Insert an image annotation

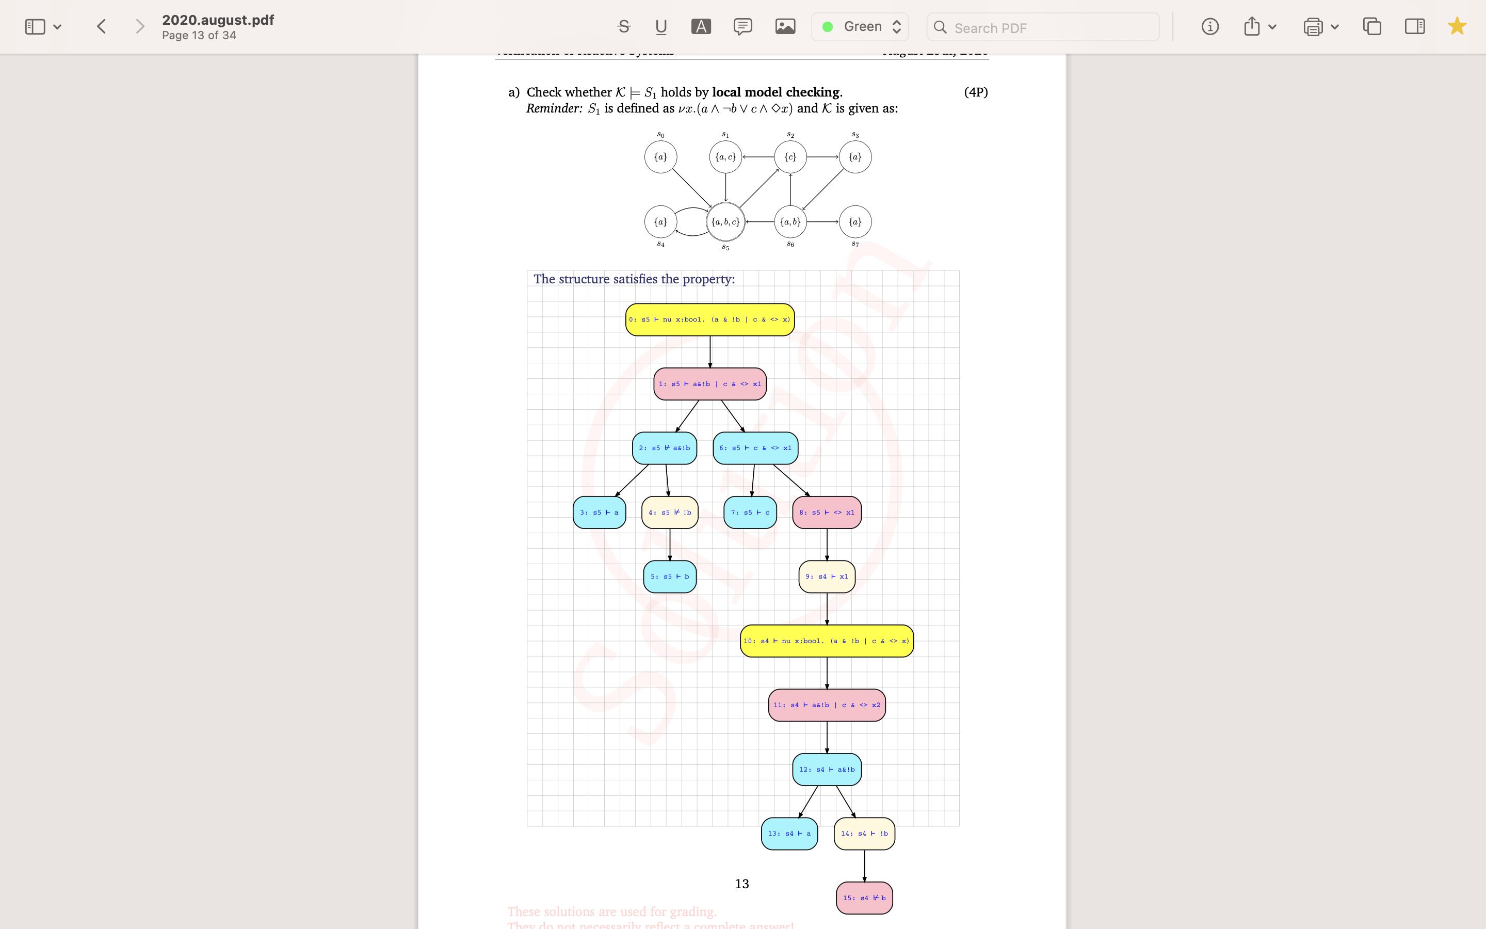tap(785, 26)
